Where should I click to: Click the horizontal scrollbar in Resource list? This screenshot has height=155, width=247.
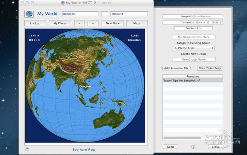pyautogui.click(x=182, y=138)
